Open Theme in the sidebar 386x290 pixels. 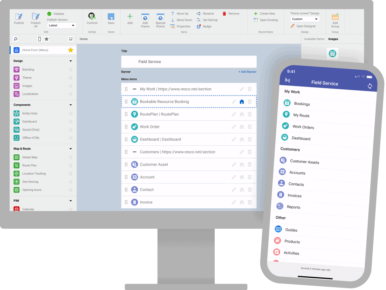[27, 78]
